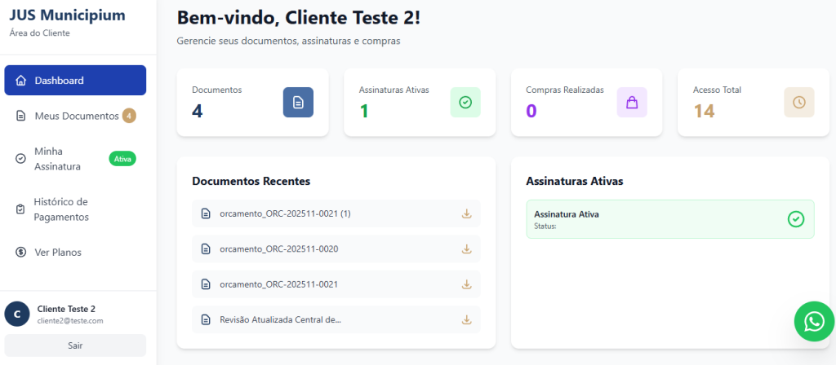The width and height of the screenshot is (836, 365).
Task: Click the purple shopping bag icon
Action: pos(632,102)
